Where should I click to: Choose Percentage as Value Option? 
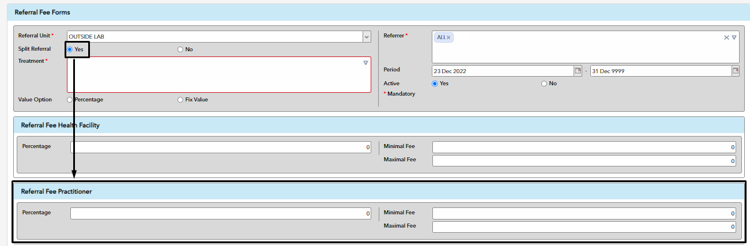click(x=70, y=100)
